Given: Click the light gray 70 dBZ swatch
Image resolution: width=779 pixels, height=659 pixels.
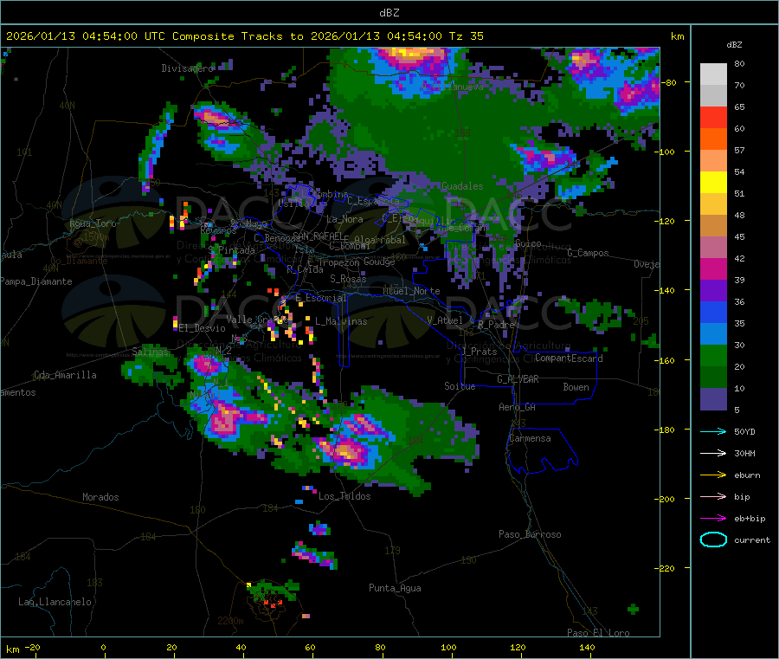Looking at the screenshot, I should (x=713, y=96).
